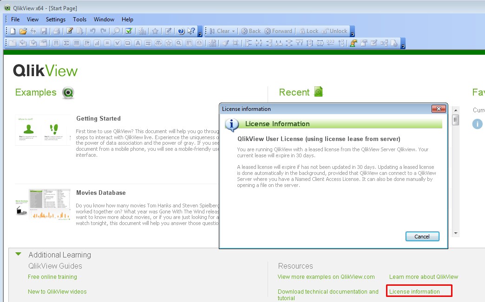The width and height of the screenshot is (485, 302).
Task: Click the Getting Started title
Action: [98, 119]
